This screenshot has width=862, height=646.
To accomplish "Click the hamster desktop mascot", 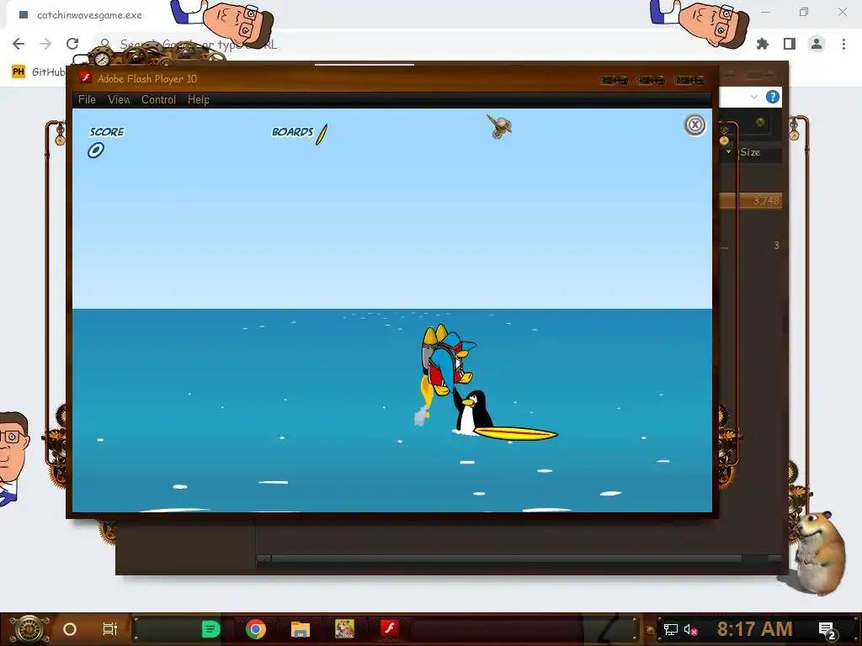I will point(819,552).
